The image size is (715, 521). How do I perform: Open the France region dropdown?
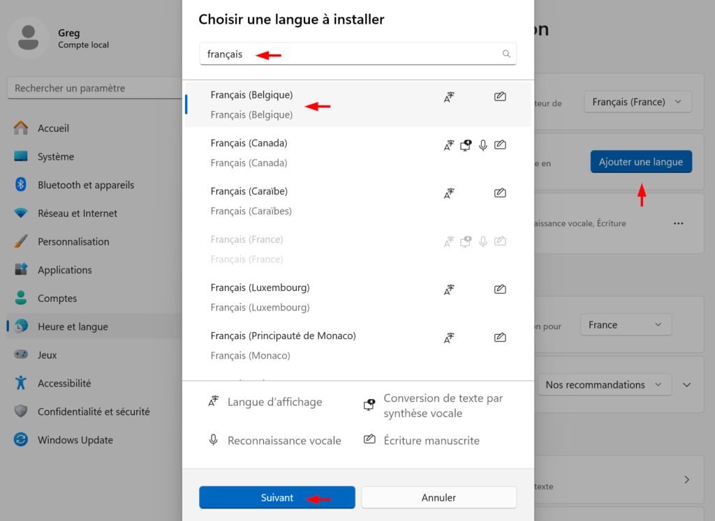point(626,325)
